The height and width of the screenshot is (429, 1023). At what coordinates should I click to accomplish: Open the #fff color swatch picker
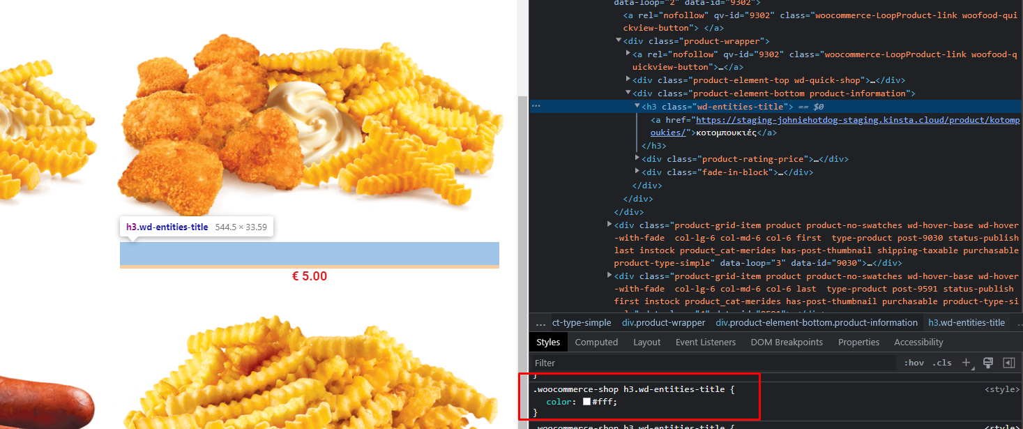pos(587,402)
